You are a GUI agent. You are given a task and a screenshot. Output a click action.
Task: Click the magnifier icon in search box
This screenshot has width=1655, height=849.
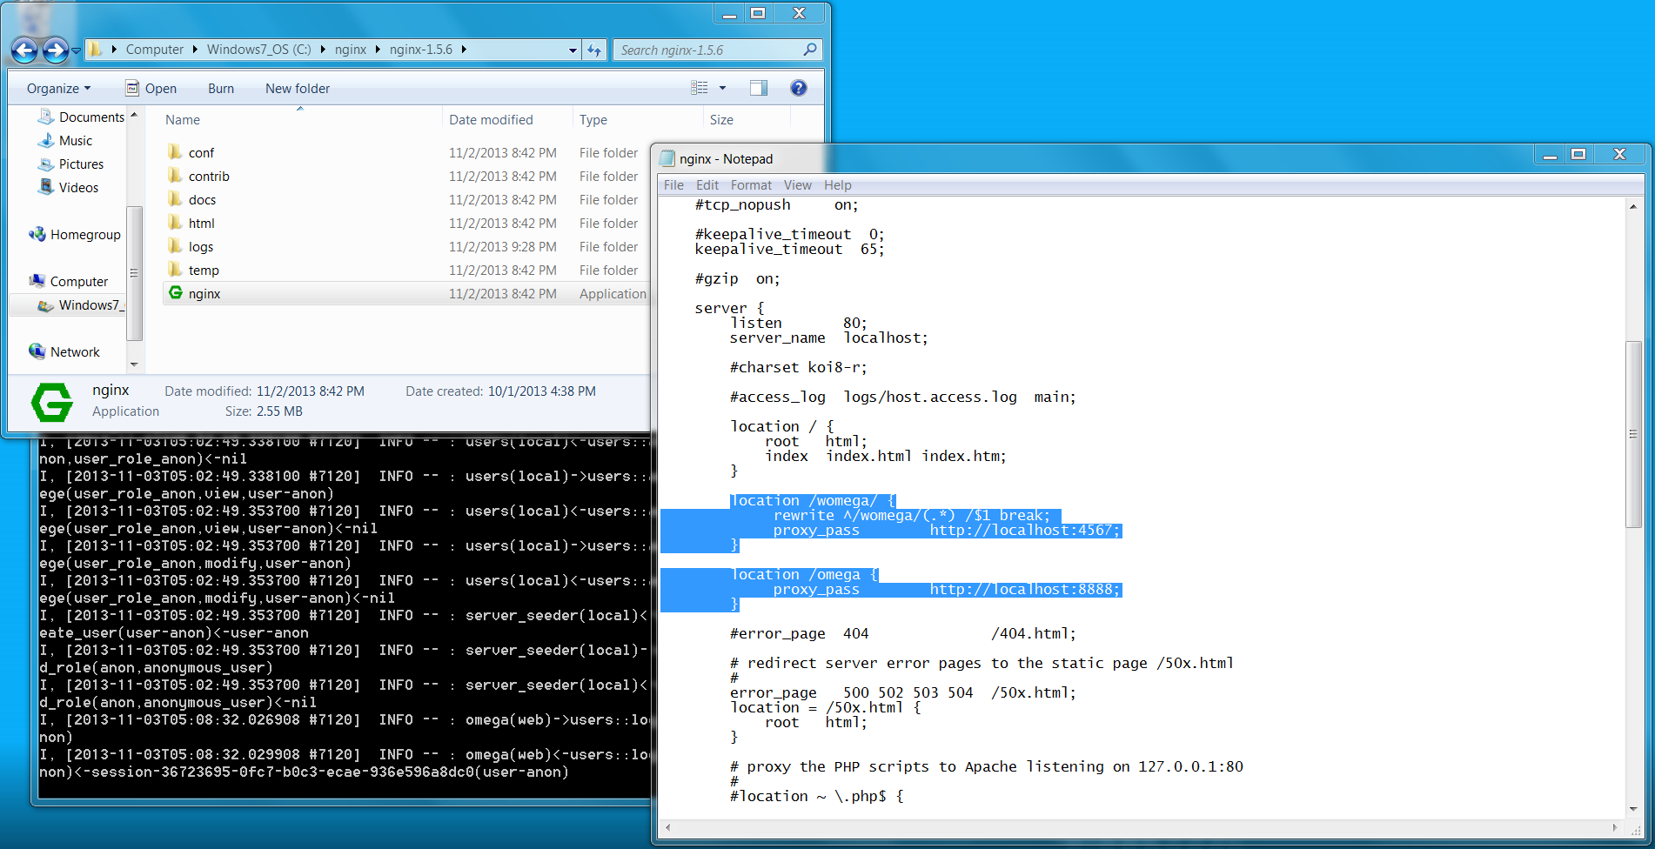pyautogui.click(x=810, y=50)
